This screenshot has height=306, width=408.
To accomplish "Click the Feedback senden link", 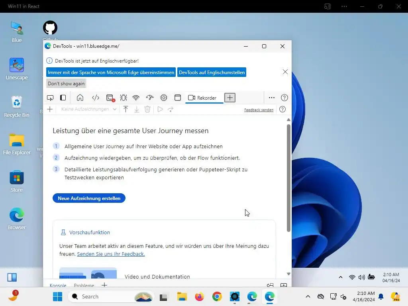I will 259,110.
